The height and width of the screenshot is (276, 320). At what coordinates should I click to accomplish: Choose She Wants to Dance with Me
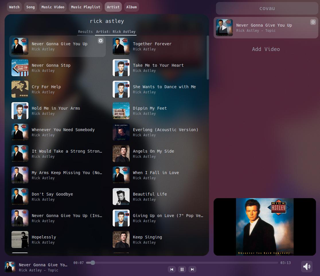click(159, 89)
